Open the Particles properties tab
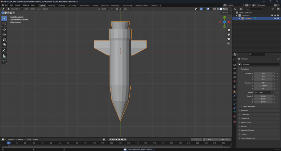Viewport: 281px width, 151px height. 234,100
